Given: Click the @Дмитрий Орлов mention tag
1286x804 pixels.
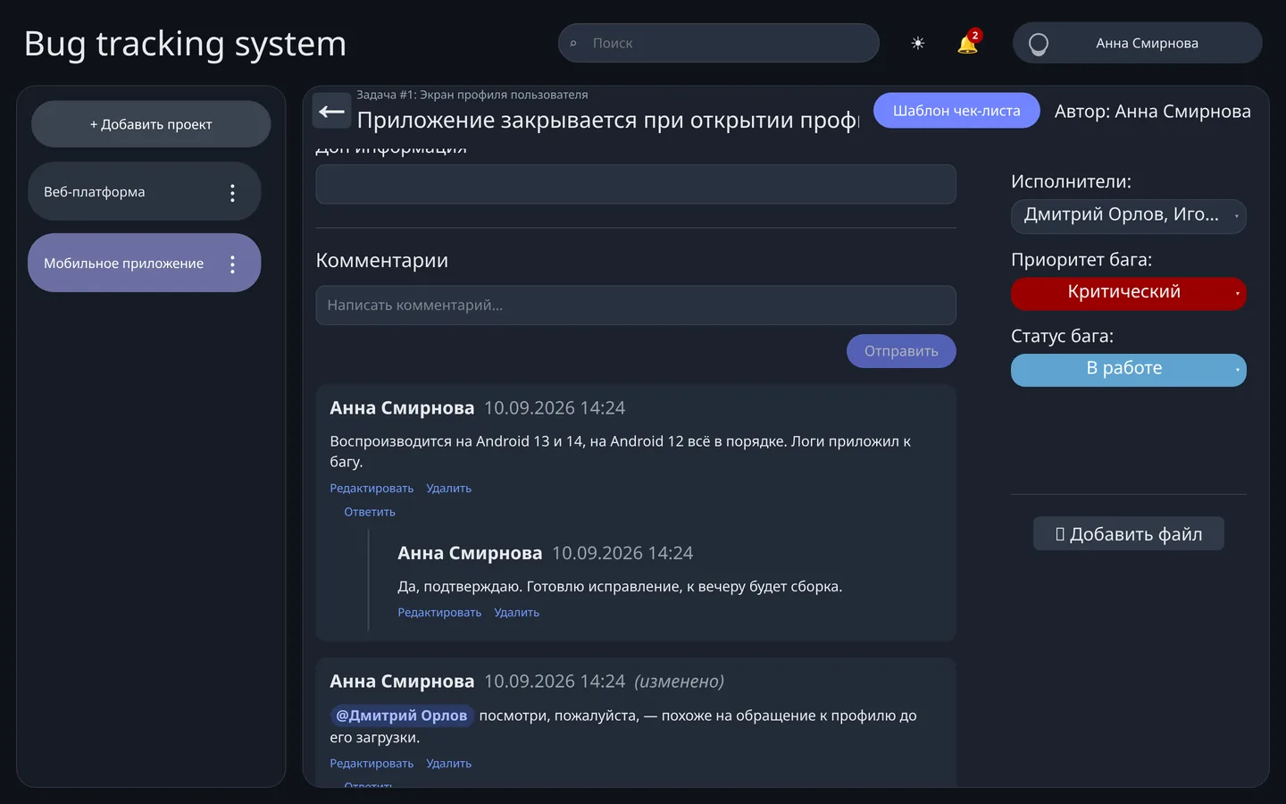Looking at the screenshot, I should point(401,716).
